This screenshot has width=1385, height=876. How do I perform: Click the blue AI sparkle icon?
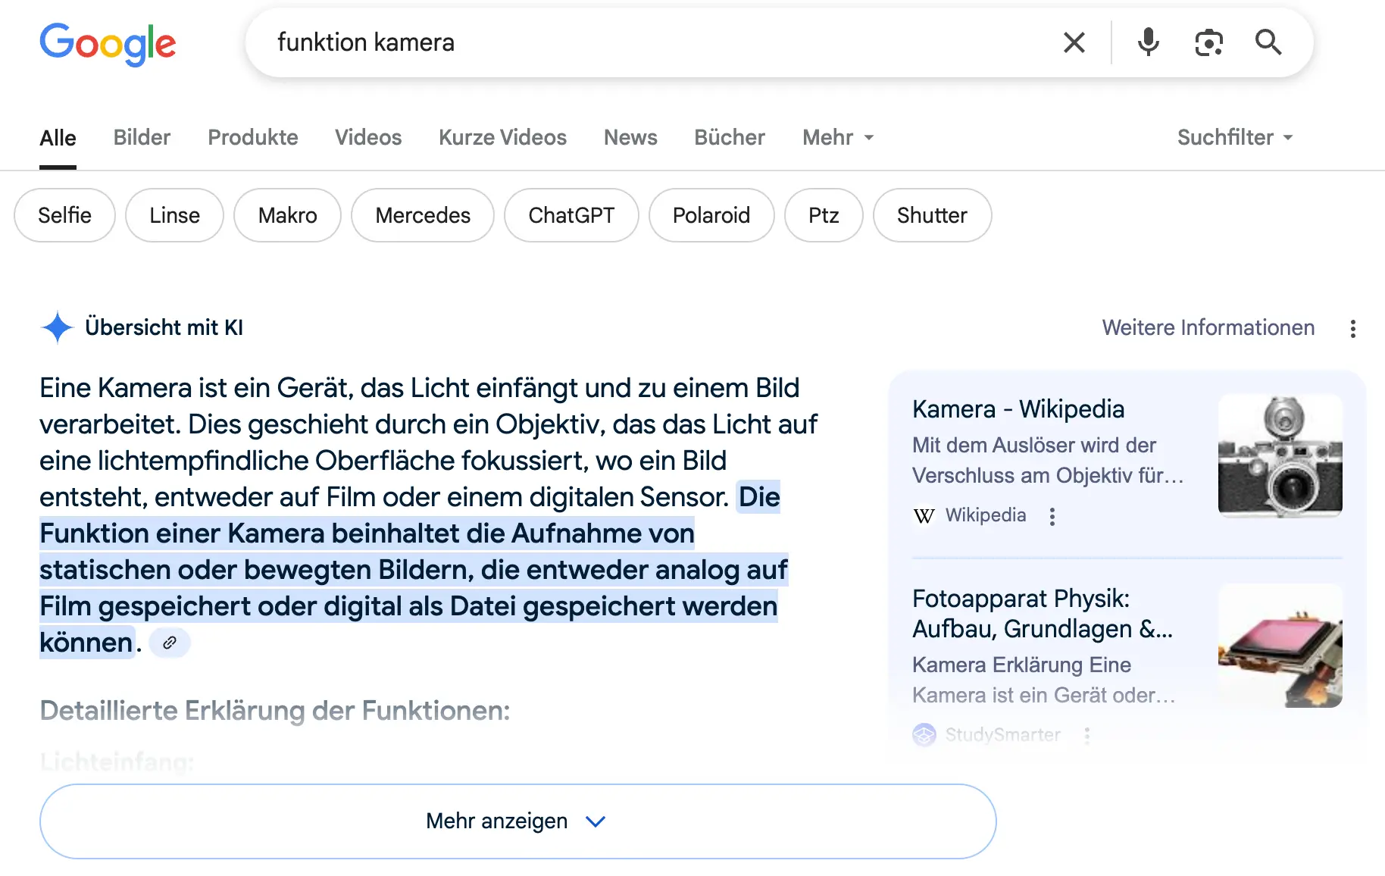pyautogui.click(x=57, y=327)
